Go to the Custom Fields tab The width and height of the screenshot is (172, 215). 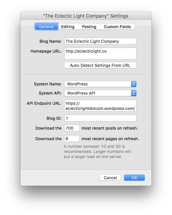coord(117,27)
